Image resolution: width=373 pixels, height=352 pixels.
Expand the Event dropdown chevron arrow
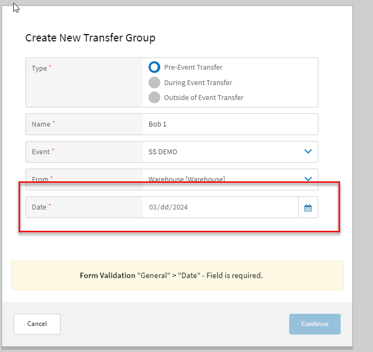point(308,152)
